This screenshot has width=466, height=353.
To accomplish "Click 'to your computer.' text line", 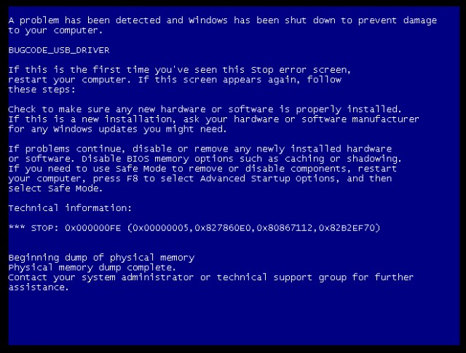I will click(55, 31).
